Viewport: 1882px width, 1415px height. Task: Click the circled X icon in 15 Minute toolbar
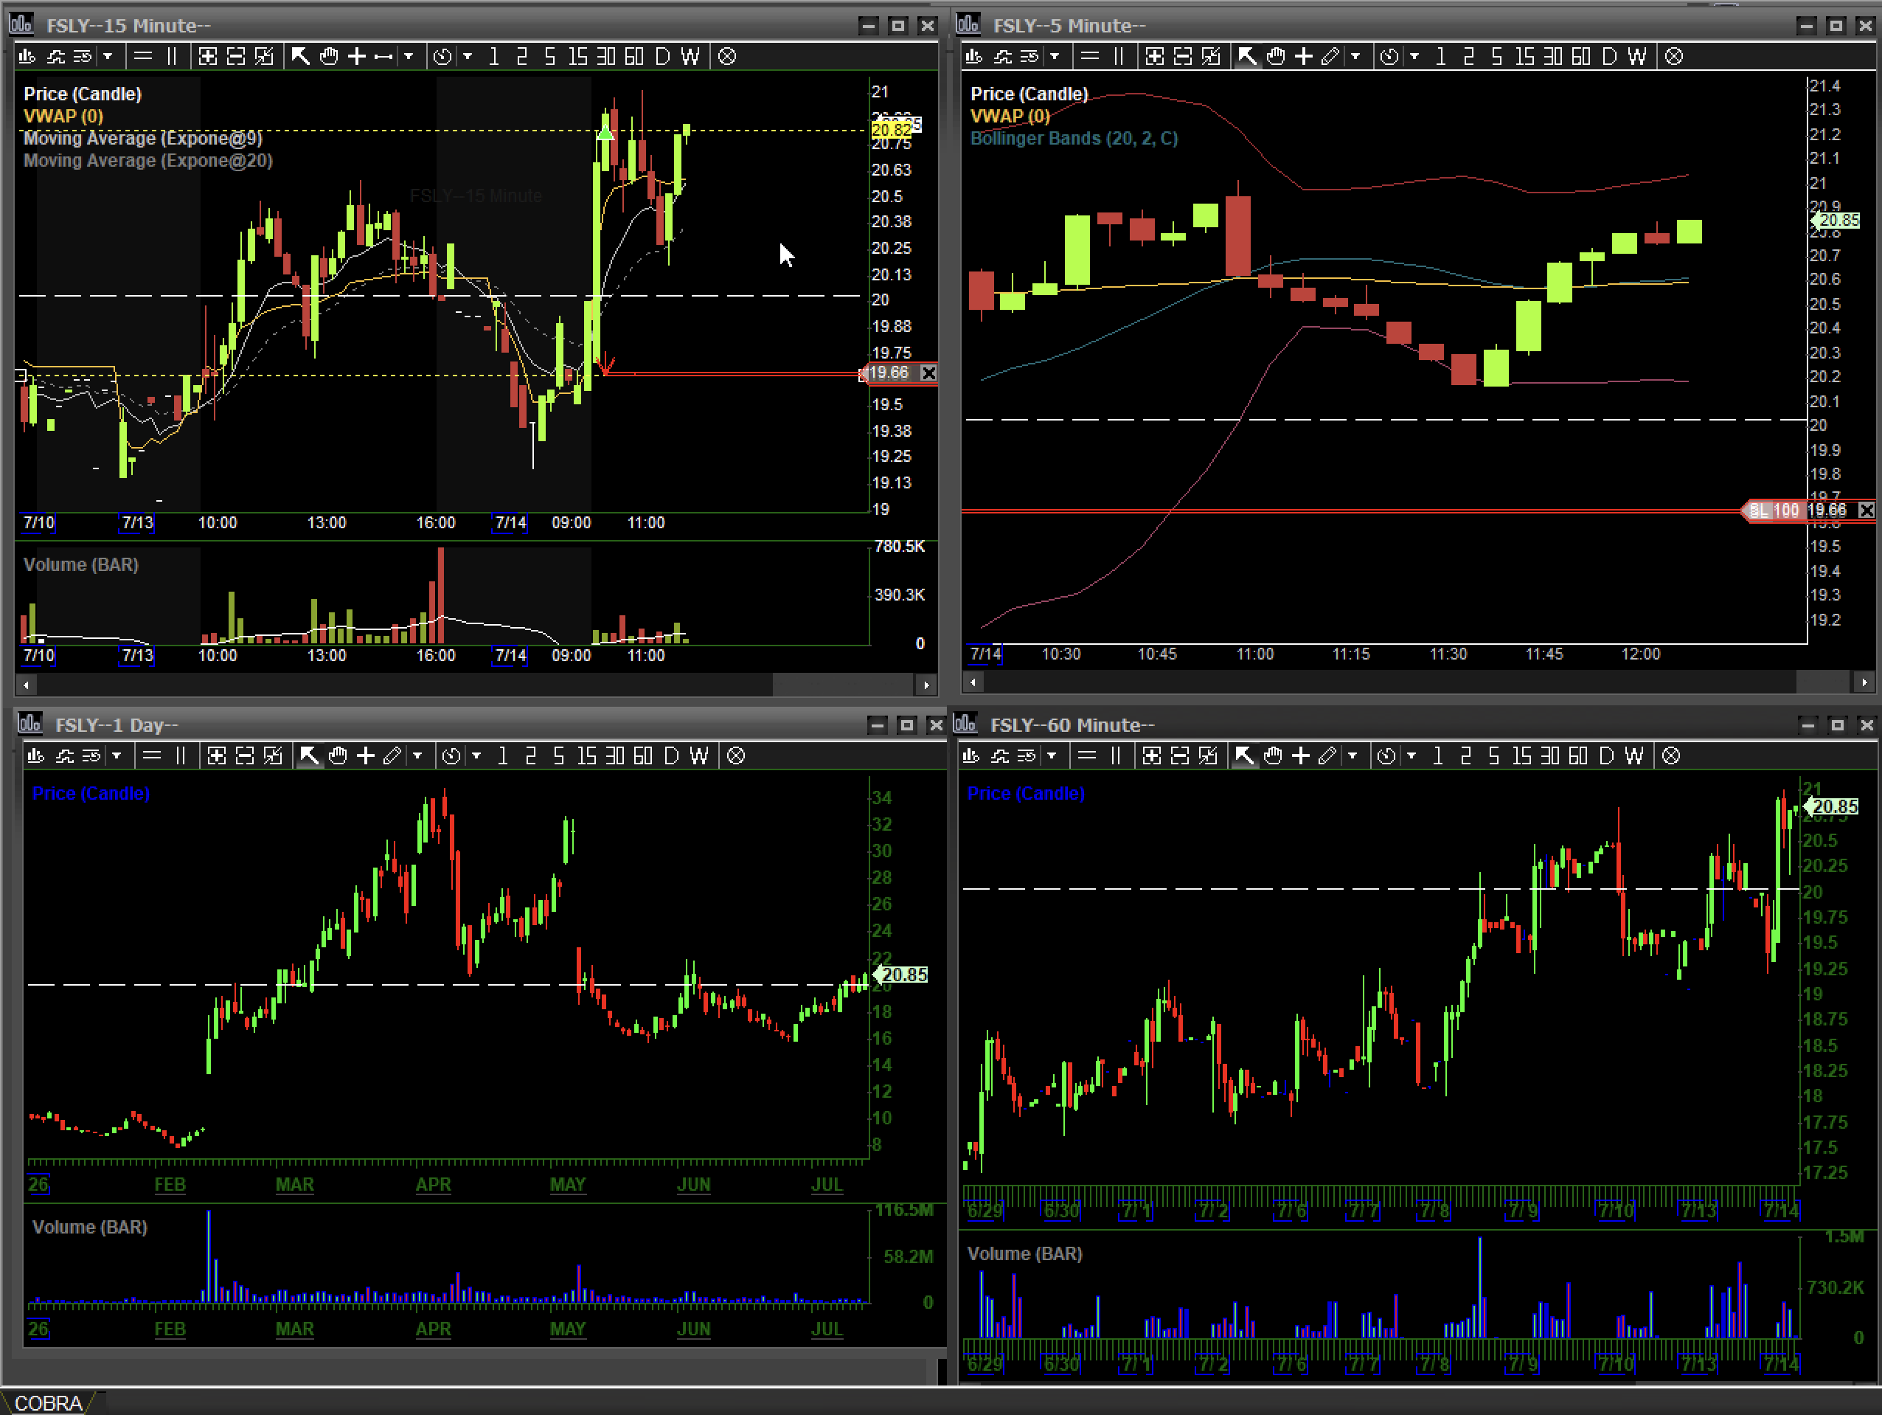pyautogui.click(x=726, y=56)
